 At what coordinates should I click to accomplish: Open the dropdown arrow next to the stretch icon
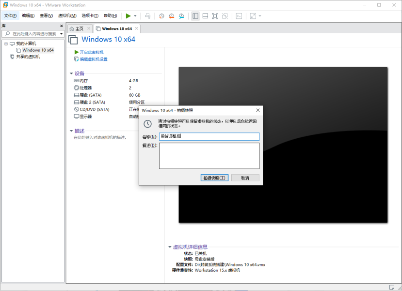(x=260, y=16)
